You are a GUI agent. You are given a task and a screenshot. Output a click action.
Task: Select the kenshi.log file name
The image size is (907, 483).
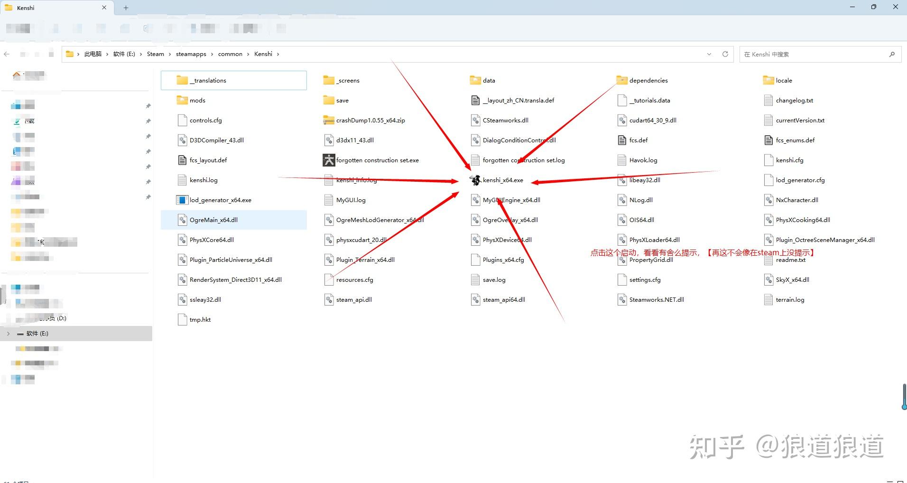click(204, 180)
